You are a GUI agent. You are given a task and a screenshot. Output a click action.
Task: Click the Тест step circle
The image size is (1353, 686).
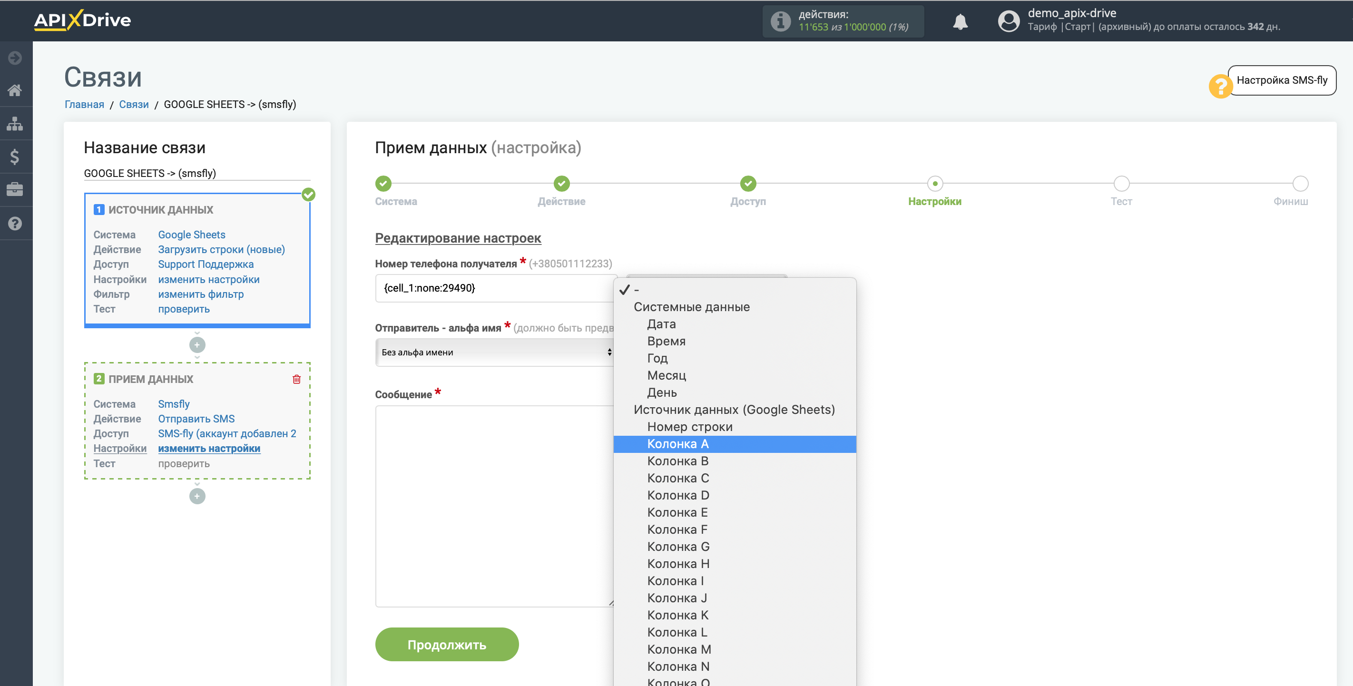(x=1122, y=184)
